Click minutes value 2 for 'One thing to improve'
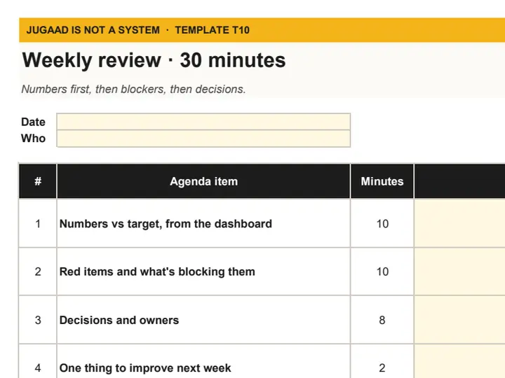The width and height of the screenshot is (505, 378). click(x=382, y=361)
